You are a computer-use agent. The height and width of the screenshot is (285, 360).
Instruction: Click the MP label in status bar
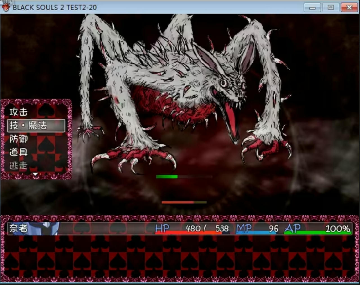(244, 229)
